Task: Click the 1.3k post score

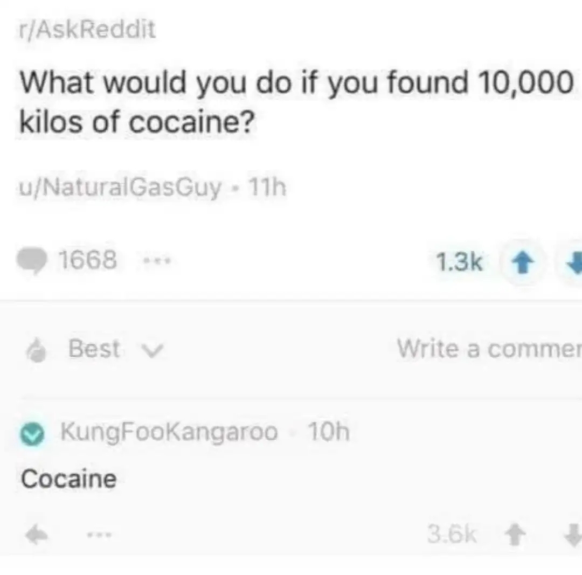Action: (459, 261)
